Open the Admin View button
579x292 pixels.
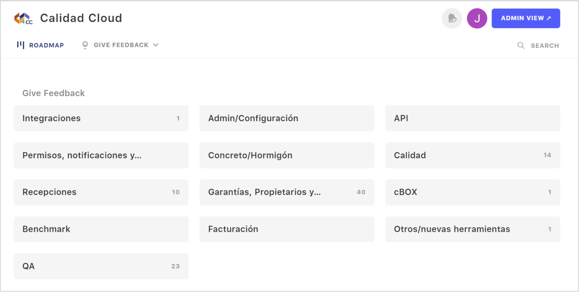click(x=525, y=18)
